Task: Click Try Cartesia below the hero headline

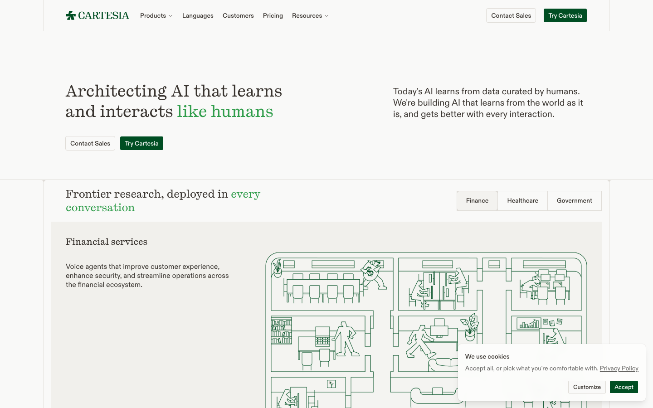Action: click(x=141, y=143)
